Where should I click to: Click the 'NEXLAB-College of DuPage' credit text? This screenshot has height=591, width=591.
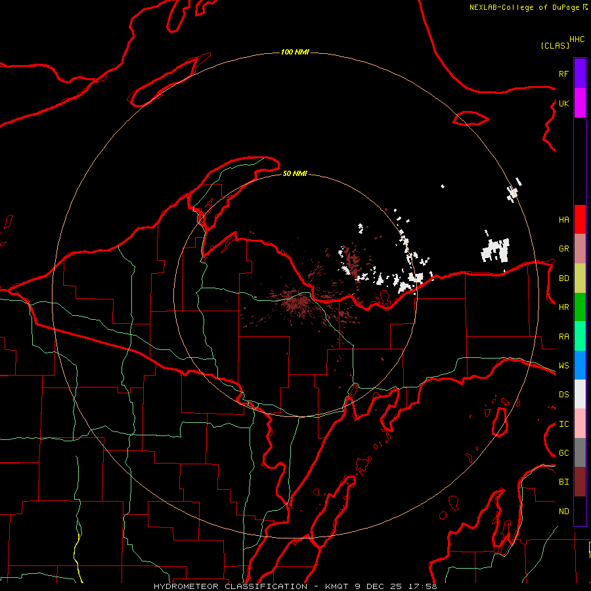coord(525,7)
